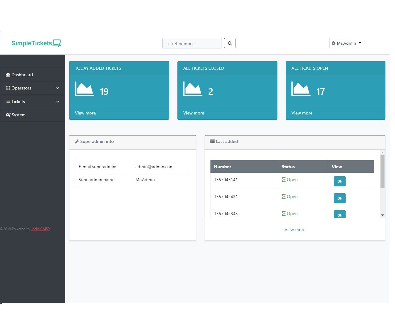395x316 pixels.
Task: Click the Number column header
Action: (x=244, y=167)
